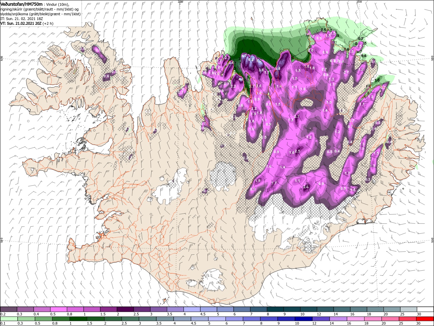Select the deep blue 10 swatch in bottom legend row
434x326 pixels.
pos(303,319)
